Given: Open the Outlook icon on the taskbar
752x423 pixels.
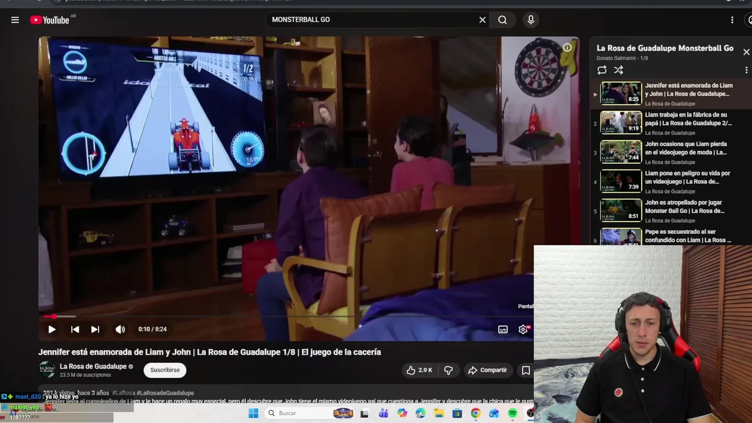Looking at the screenshot, I should tap(494, 413).
